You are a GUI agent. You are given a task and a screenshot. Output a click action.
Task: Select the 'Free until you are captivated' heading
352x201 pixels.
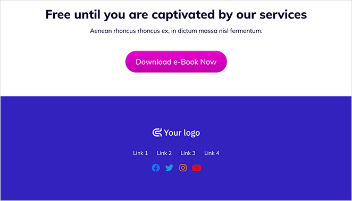(176, 14)
